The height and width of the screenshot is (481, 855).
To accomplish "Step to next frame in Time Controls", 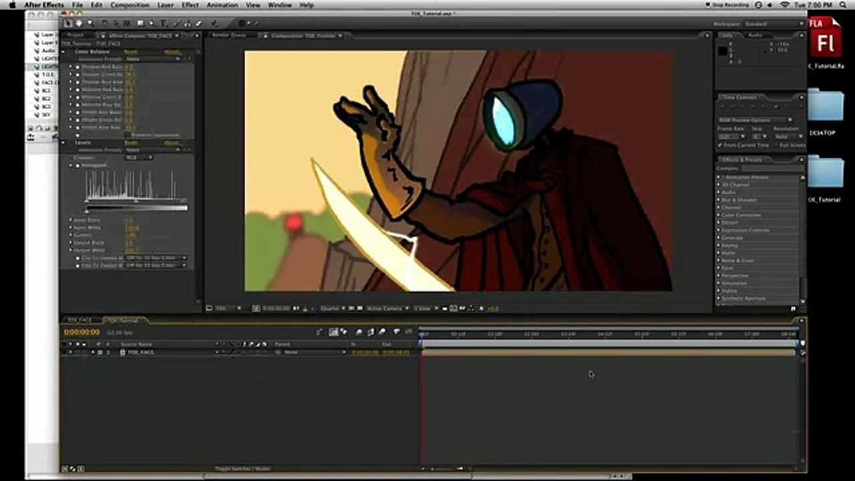I will tap(753, 106).
